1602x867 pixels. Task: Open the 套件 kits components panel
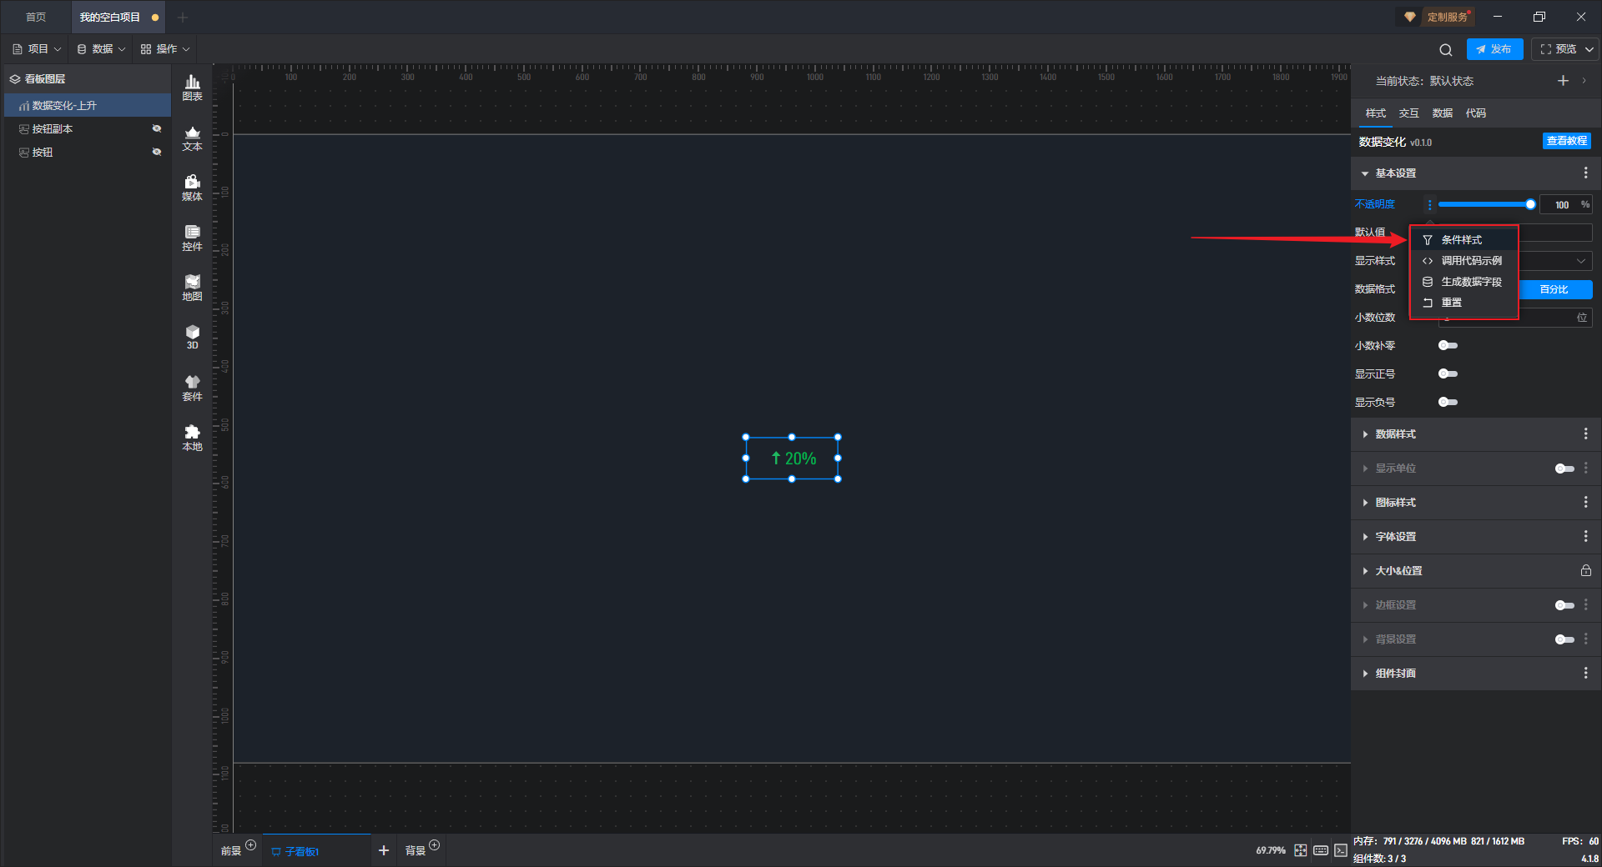(x=192, y=388)
